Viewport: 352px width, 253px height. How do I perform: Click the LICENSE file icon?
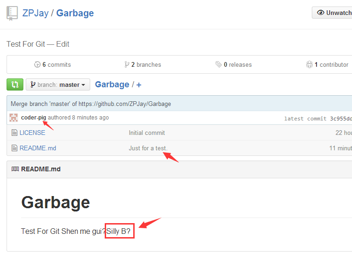tap(14, 133)
